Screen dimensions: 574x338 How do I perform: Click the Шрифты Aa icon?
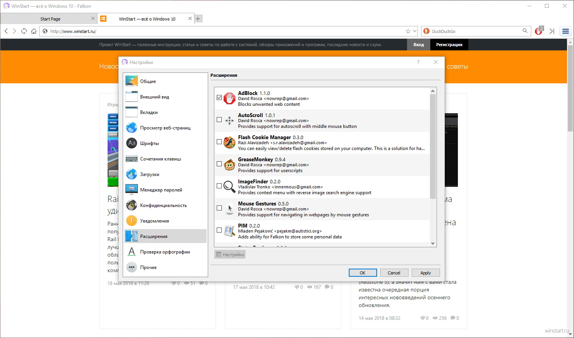pos(132,143)
